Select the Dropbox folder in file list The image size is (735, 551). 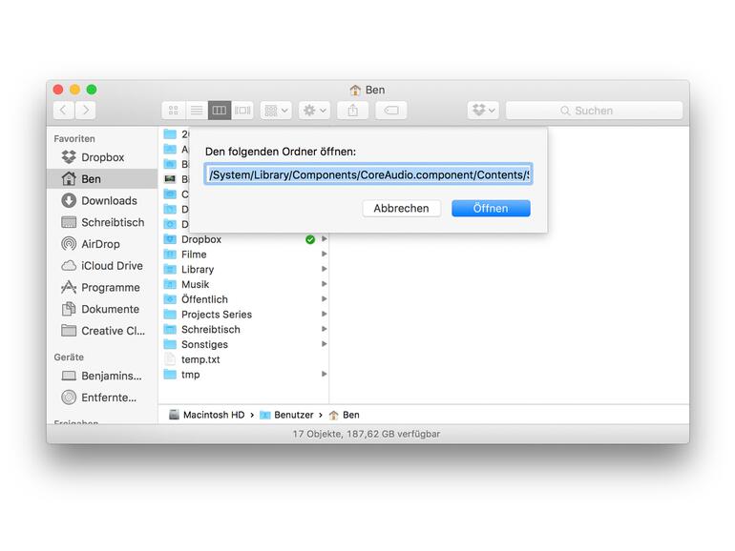point(243,239)
